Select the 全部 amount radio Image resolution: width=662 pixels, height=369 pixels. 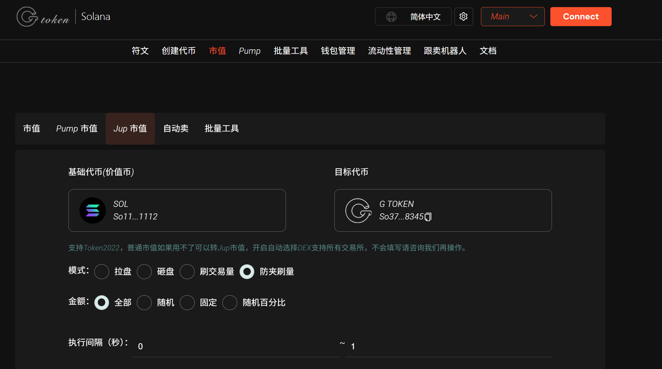(102, 303)
